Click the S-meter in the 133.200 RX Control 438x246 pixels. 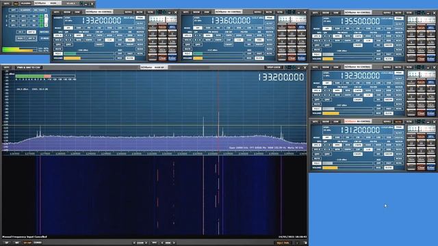pyautogui.click(x=163, y=19)
